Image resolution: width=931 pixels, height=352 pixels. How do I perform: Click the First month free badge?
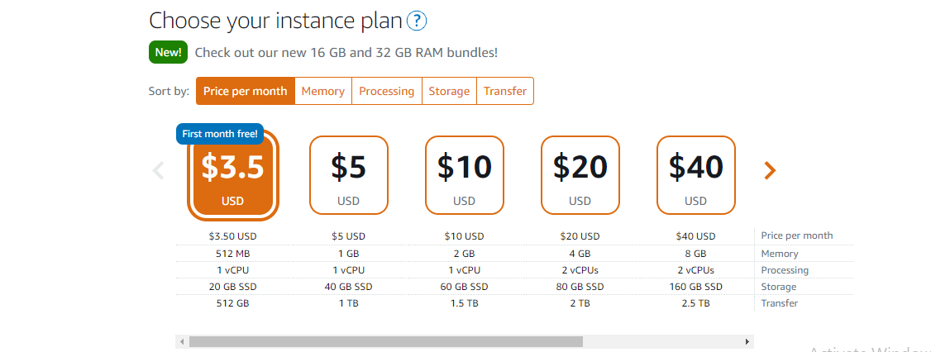pos(219,134)
